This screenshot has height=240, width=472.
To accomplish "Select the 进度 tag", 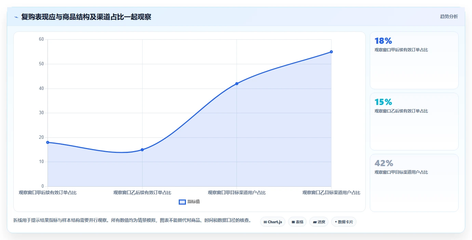I will (x=319, y=222).
